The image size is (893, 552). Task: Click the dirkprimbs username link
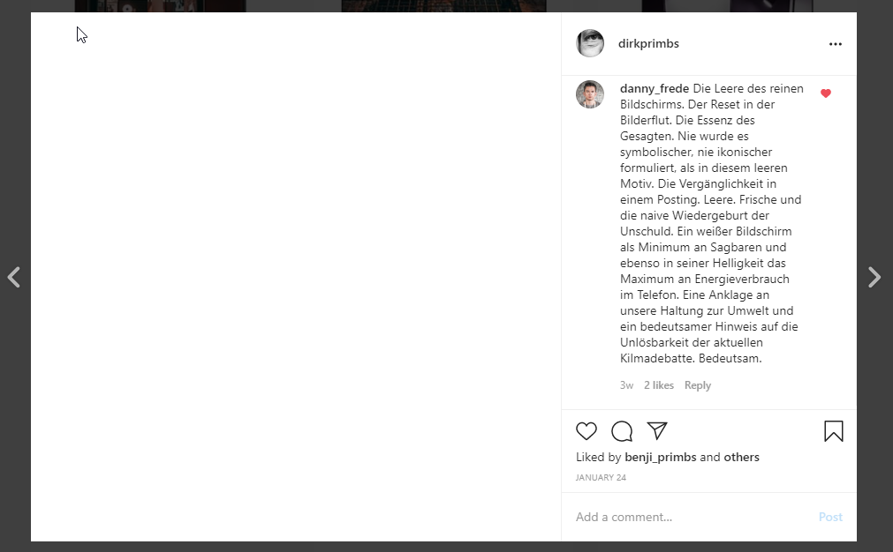(x=648, y=44)
